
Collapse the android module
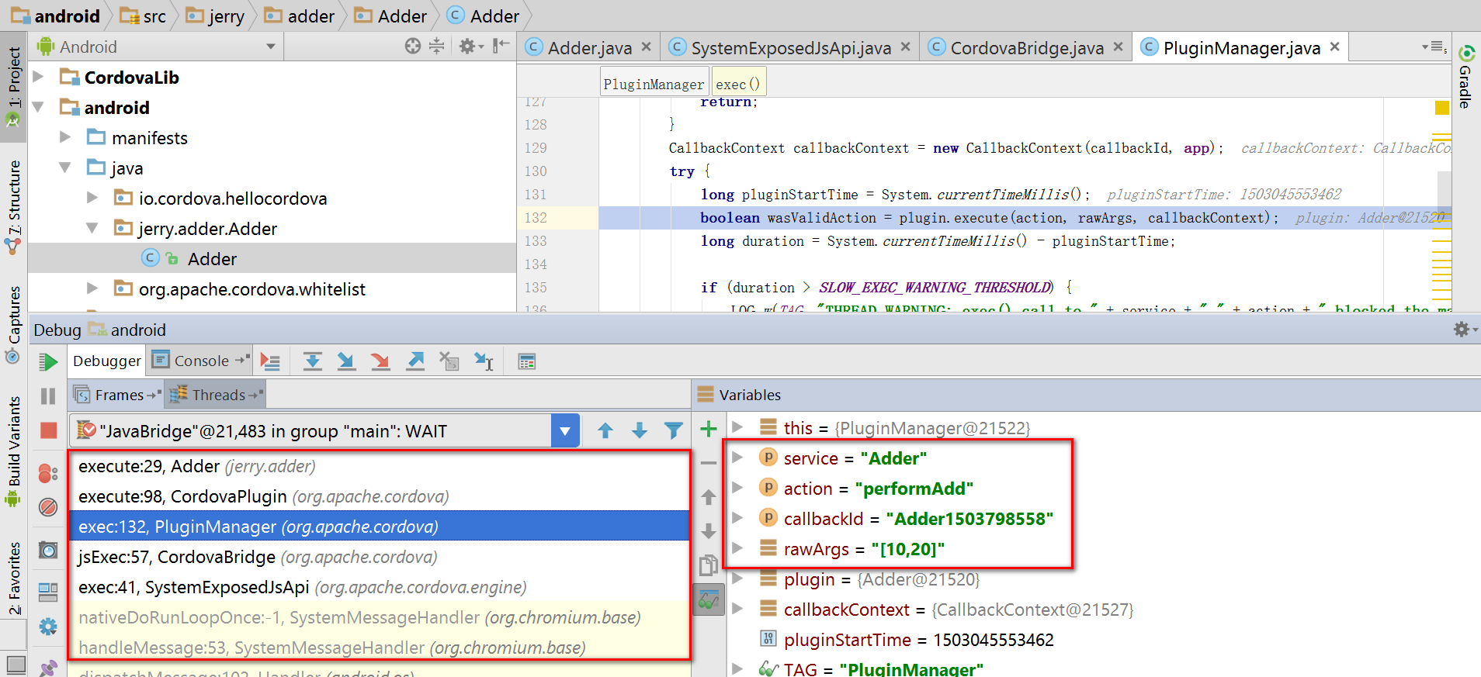point(38,107)
